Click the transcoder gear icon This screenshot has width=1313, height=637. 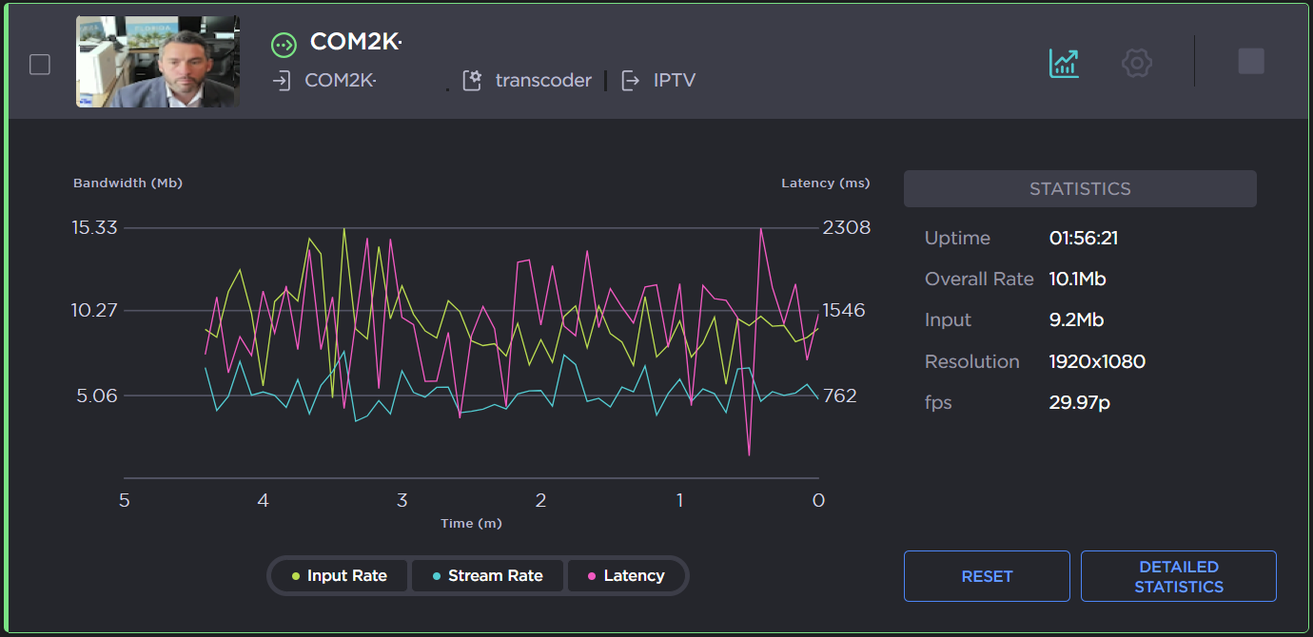click(x=472, y=81)
